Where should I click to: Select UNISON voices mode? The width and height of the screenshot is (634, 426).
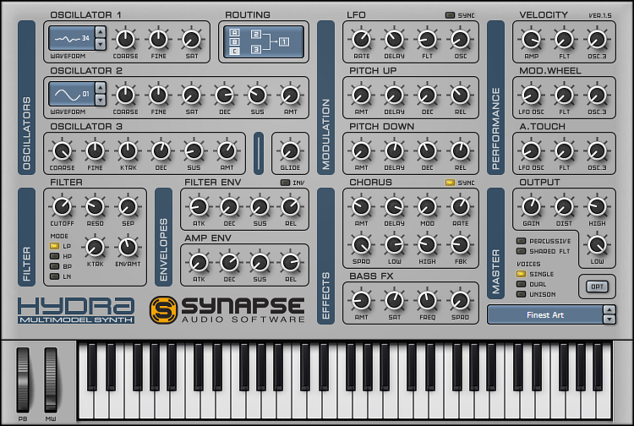coord(522,293)
